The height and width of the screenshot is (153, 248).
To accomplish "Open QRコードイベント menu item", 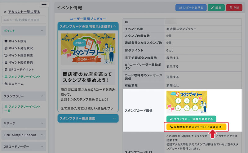I will (x=21, y=70).
